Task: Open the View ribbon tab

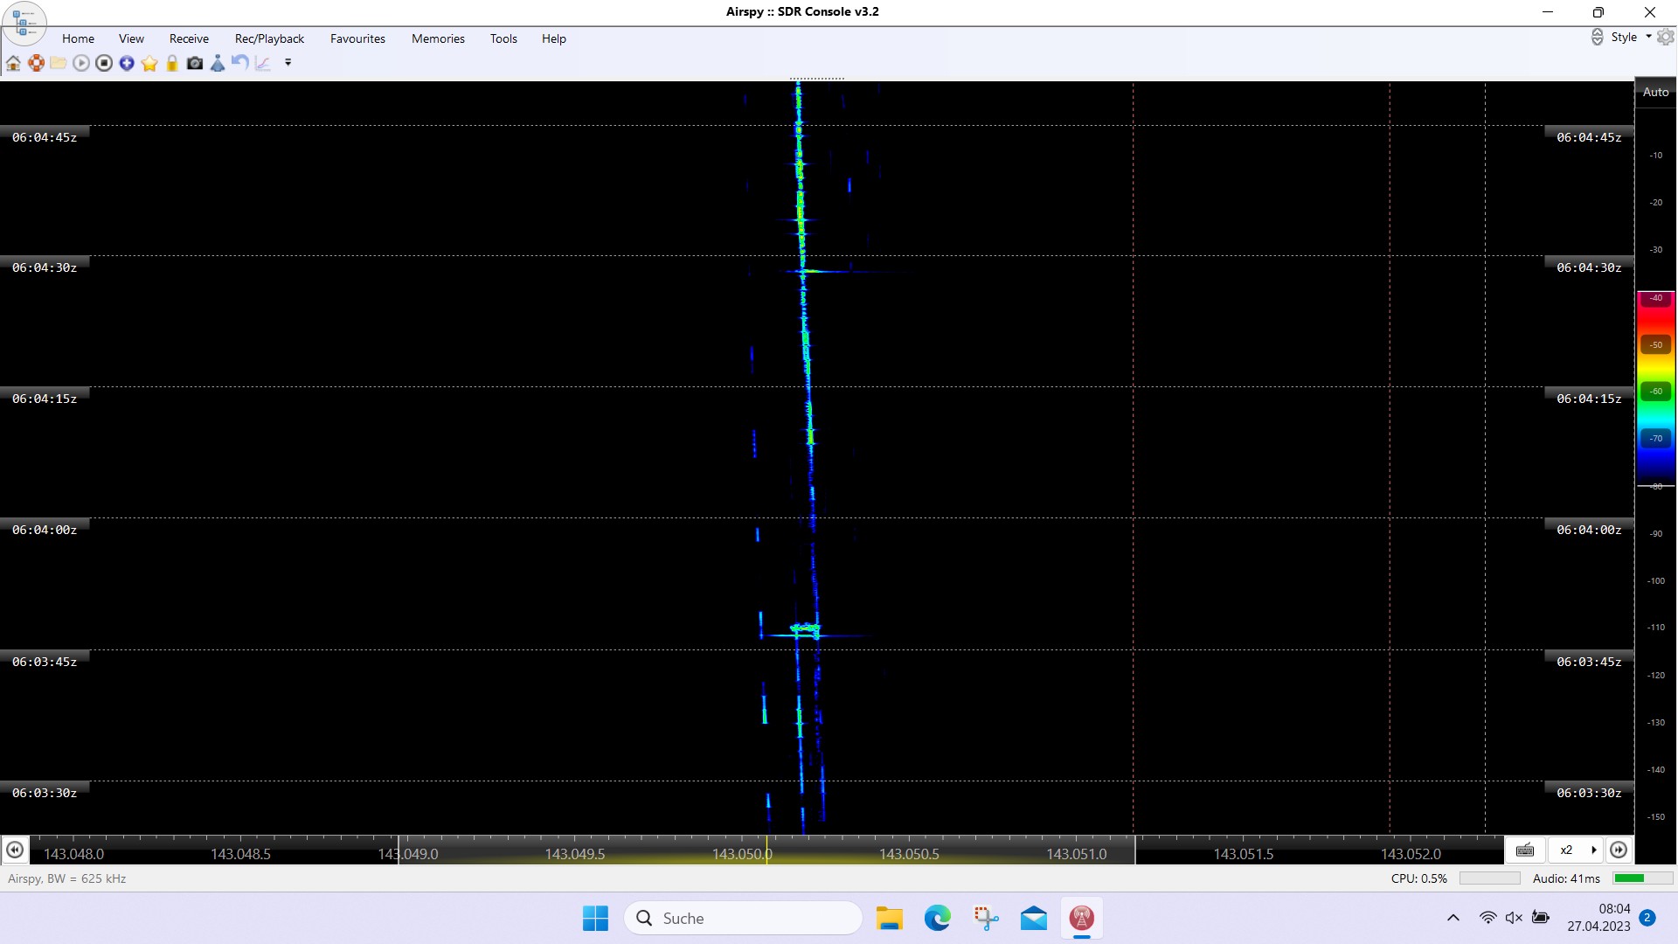Action: point(131,38)
